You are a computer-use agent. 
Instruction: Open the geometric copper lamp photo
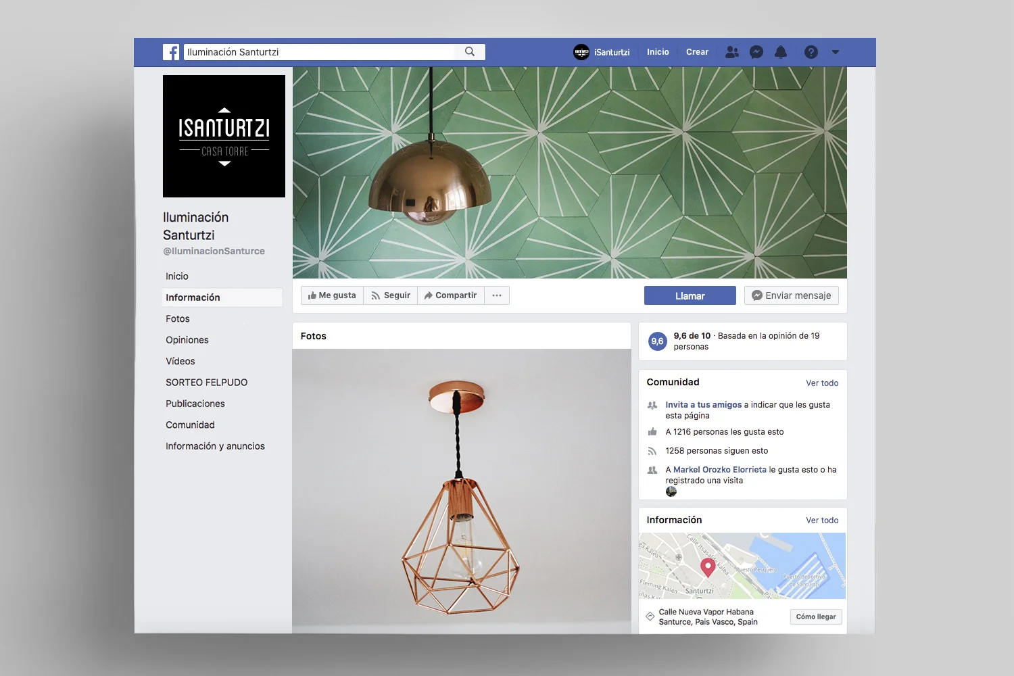point(462,491)
